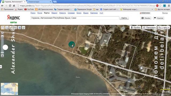Bookmark this page with the star icon
This screenshot has height=96, width=171.
pos(160,6)
